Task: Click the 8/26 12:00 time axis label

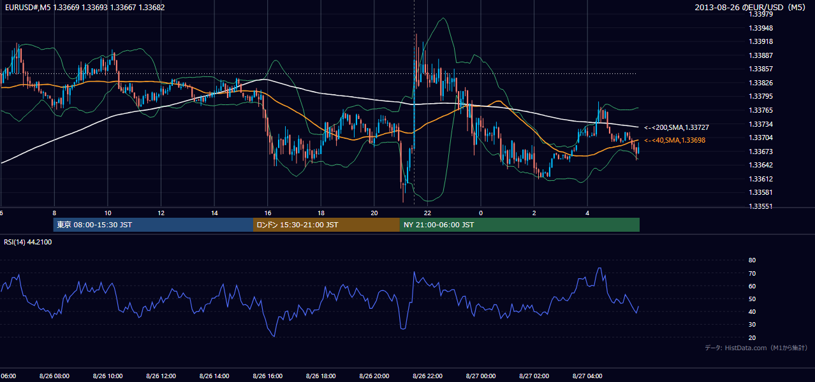Action: point(161,376)
